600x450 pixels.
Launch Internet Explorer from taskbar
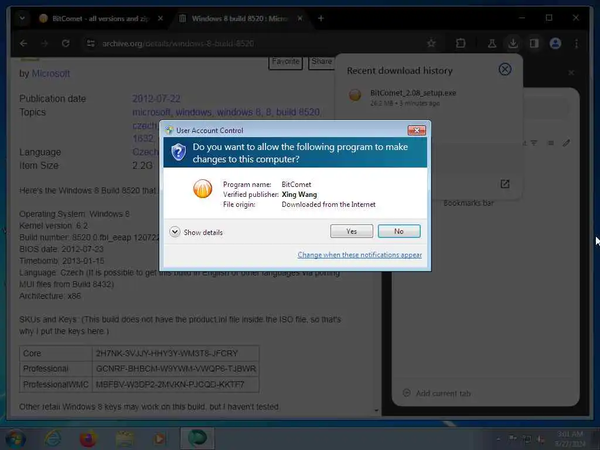tap(53, 438)
